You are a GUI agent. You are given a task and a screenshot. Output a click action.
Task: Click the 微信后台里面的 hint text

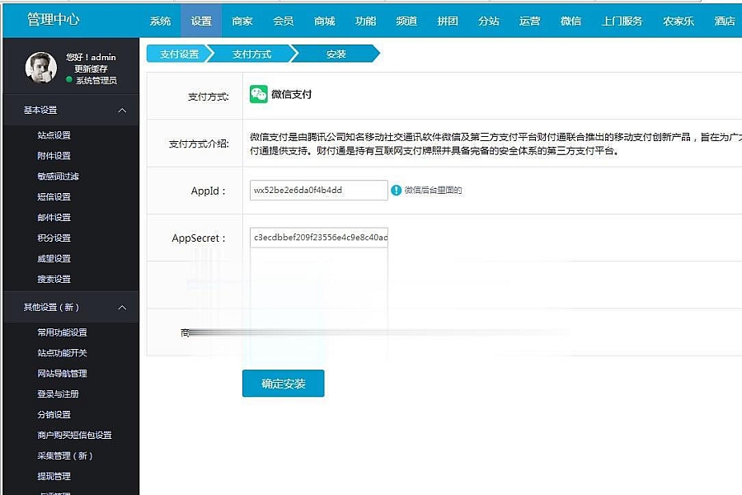433,191
